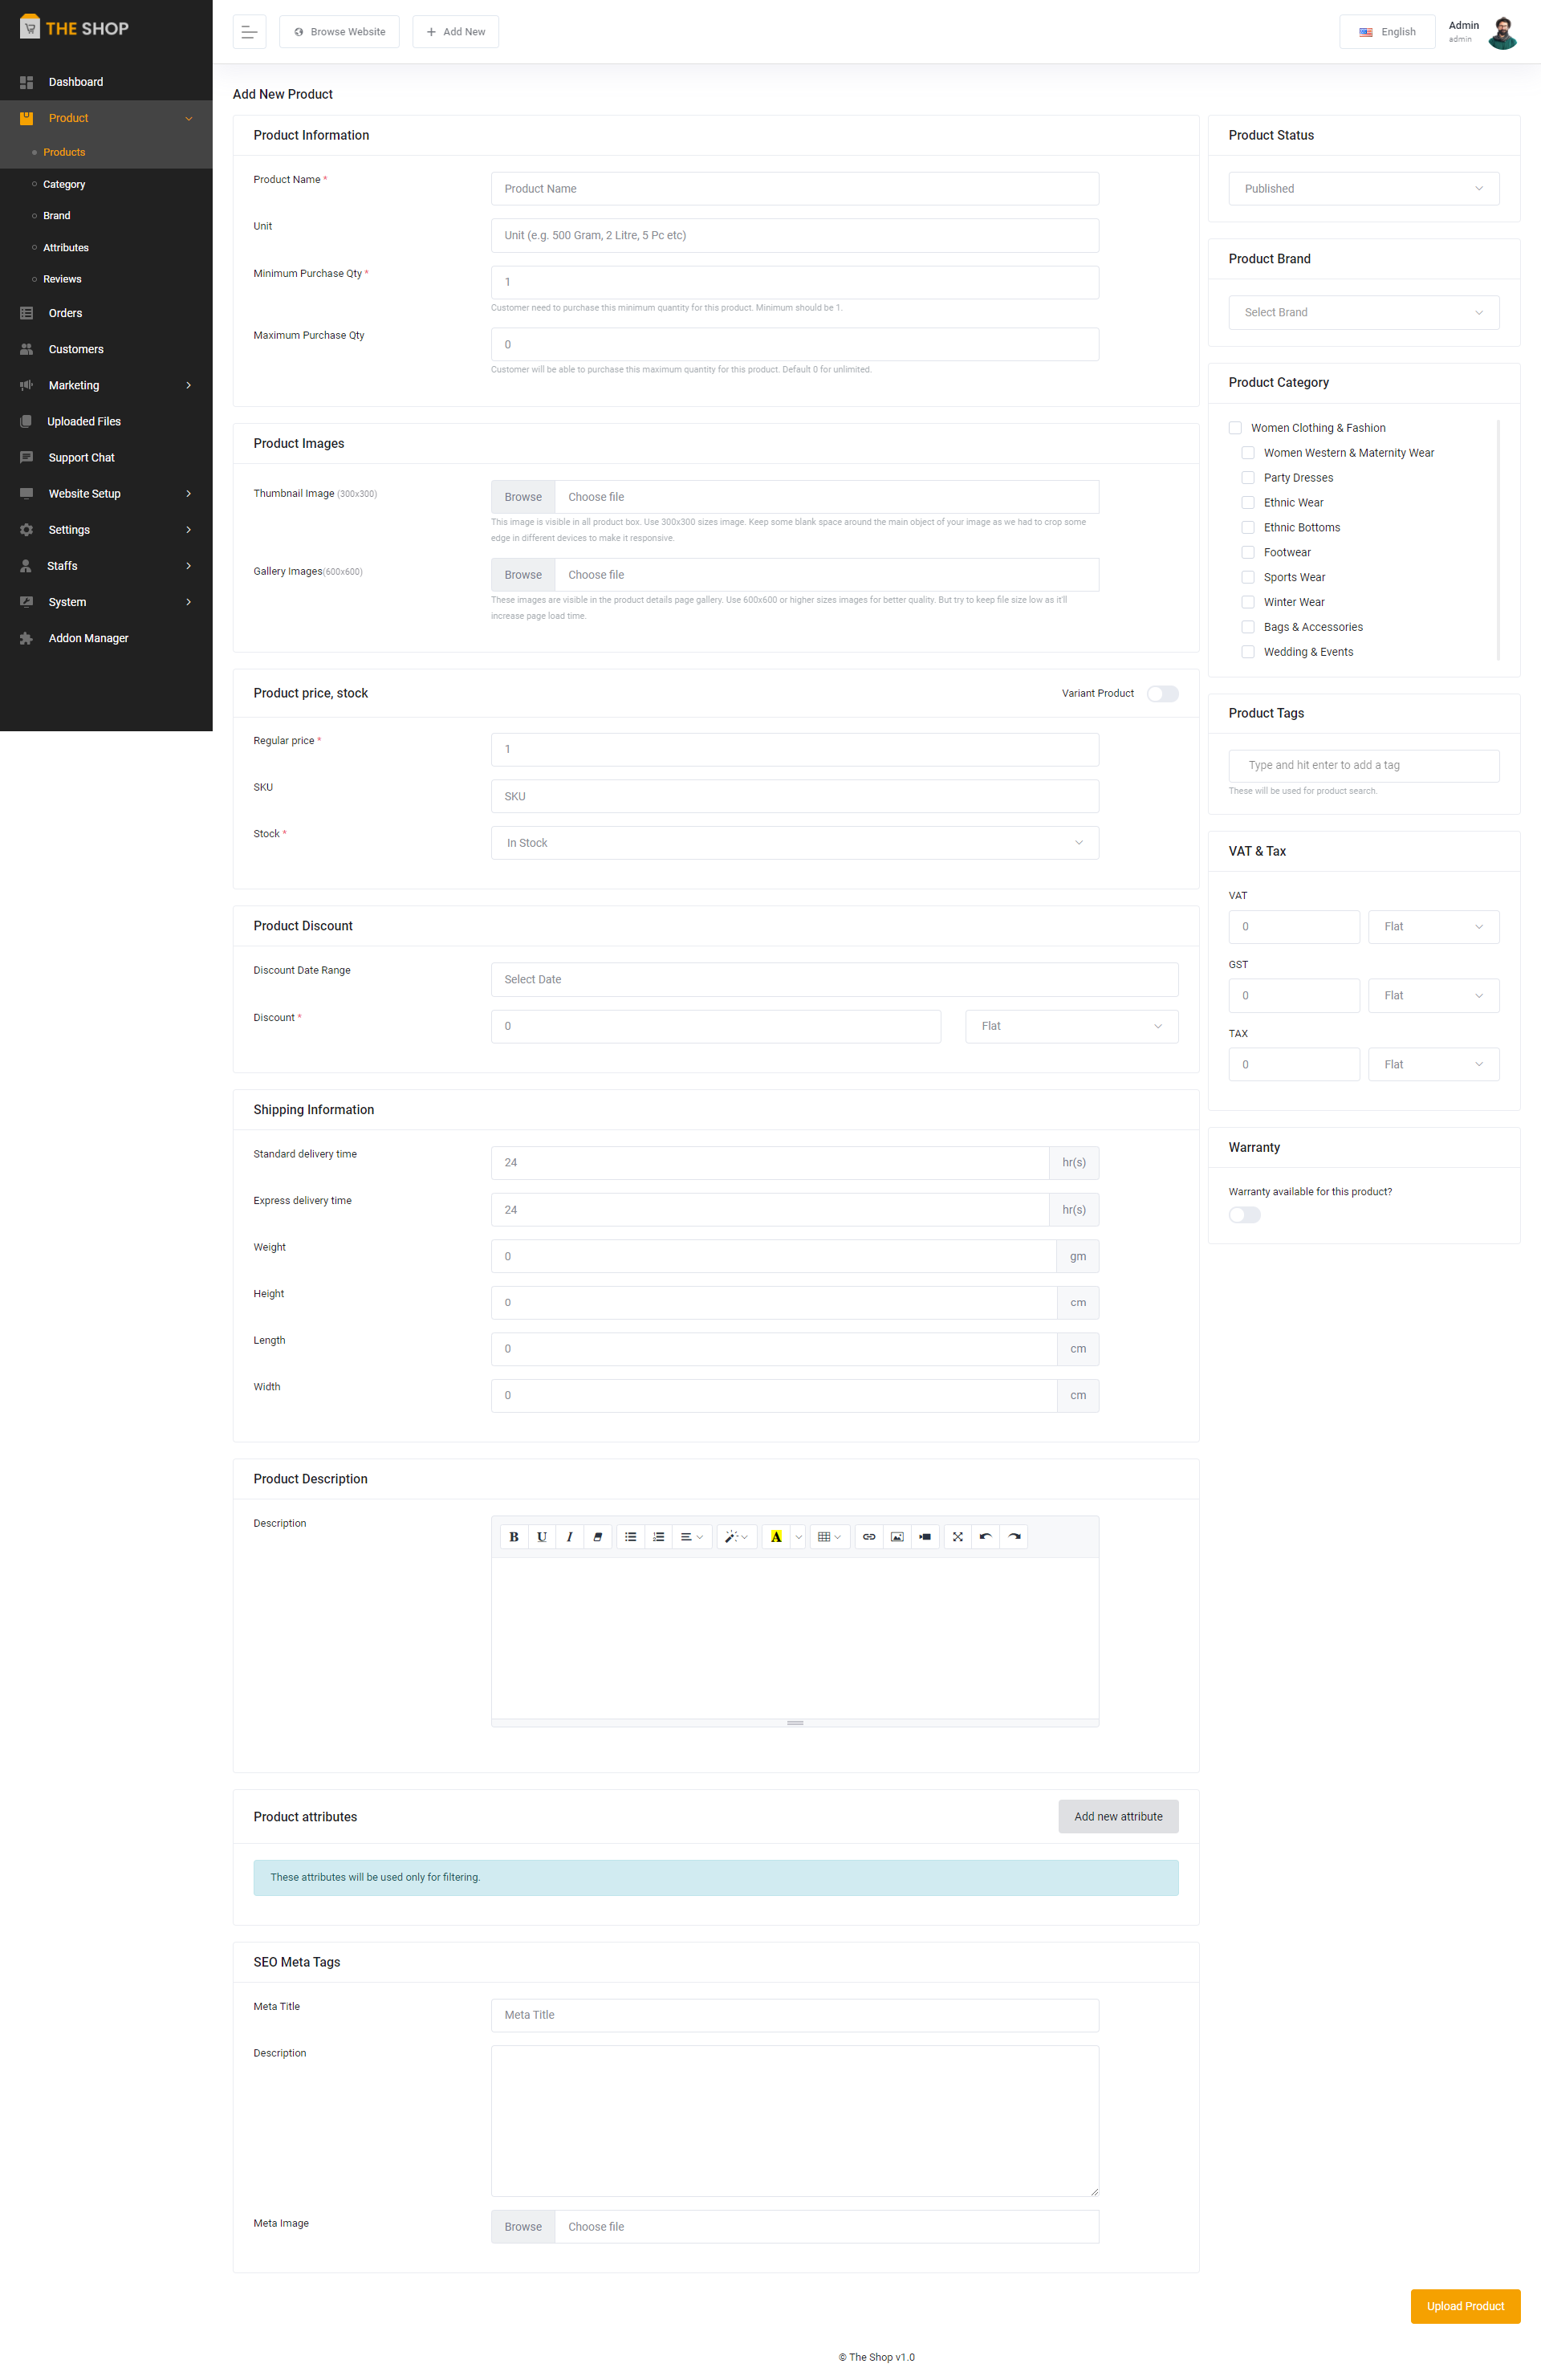Click Add new attribute button
Screen dimensions: 1541x2380
1117,1816
